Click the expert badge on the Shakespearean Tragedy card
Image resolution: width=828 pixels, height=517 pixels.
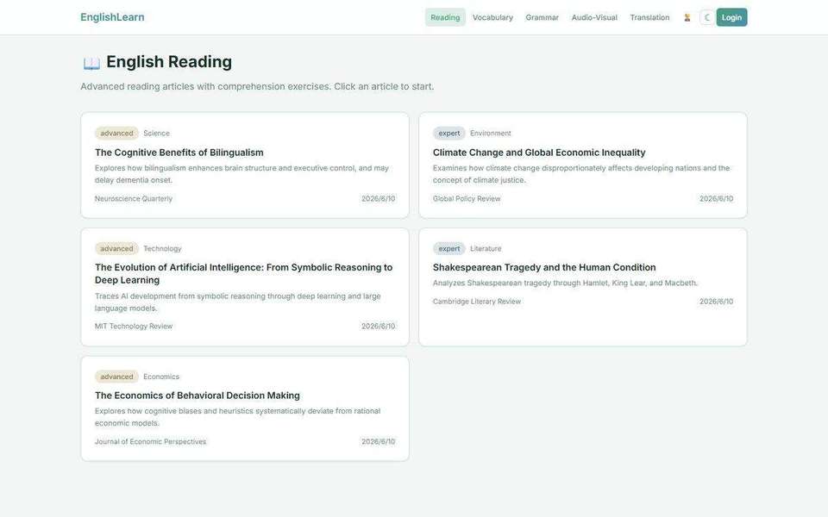coord(448,248)
